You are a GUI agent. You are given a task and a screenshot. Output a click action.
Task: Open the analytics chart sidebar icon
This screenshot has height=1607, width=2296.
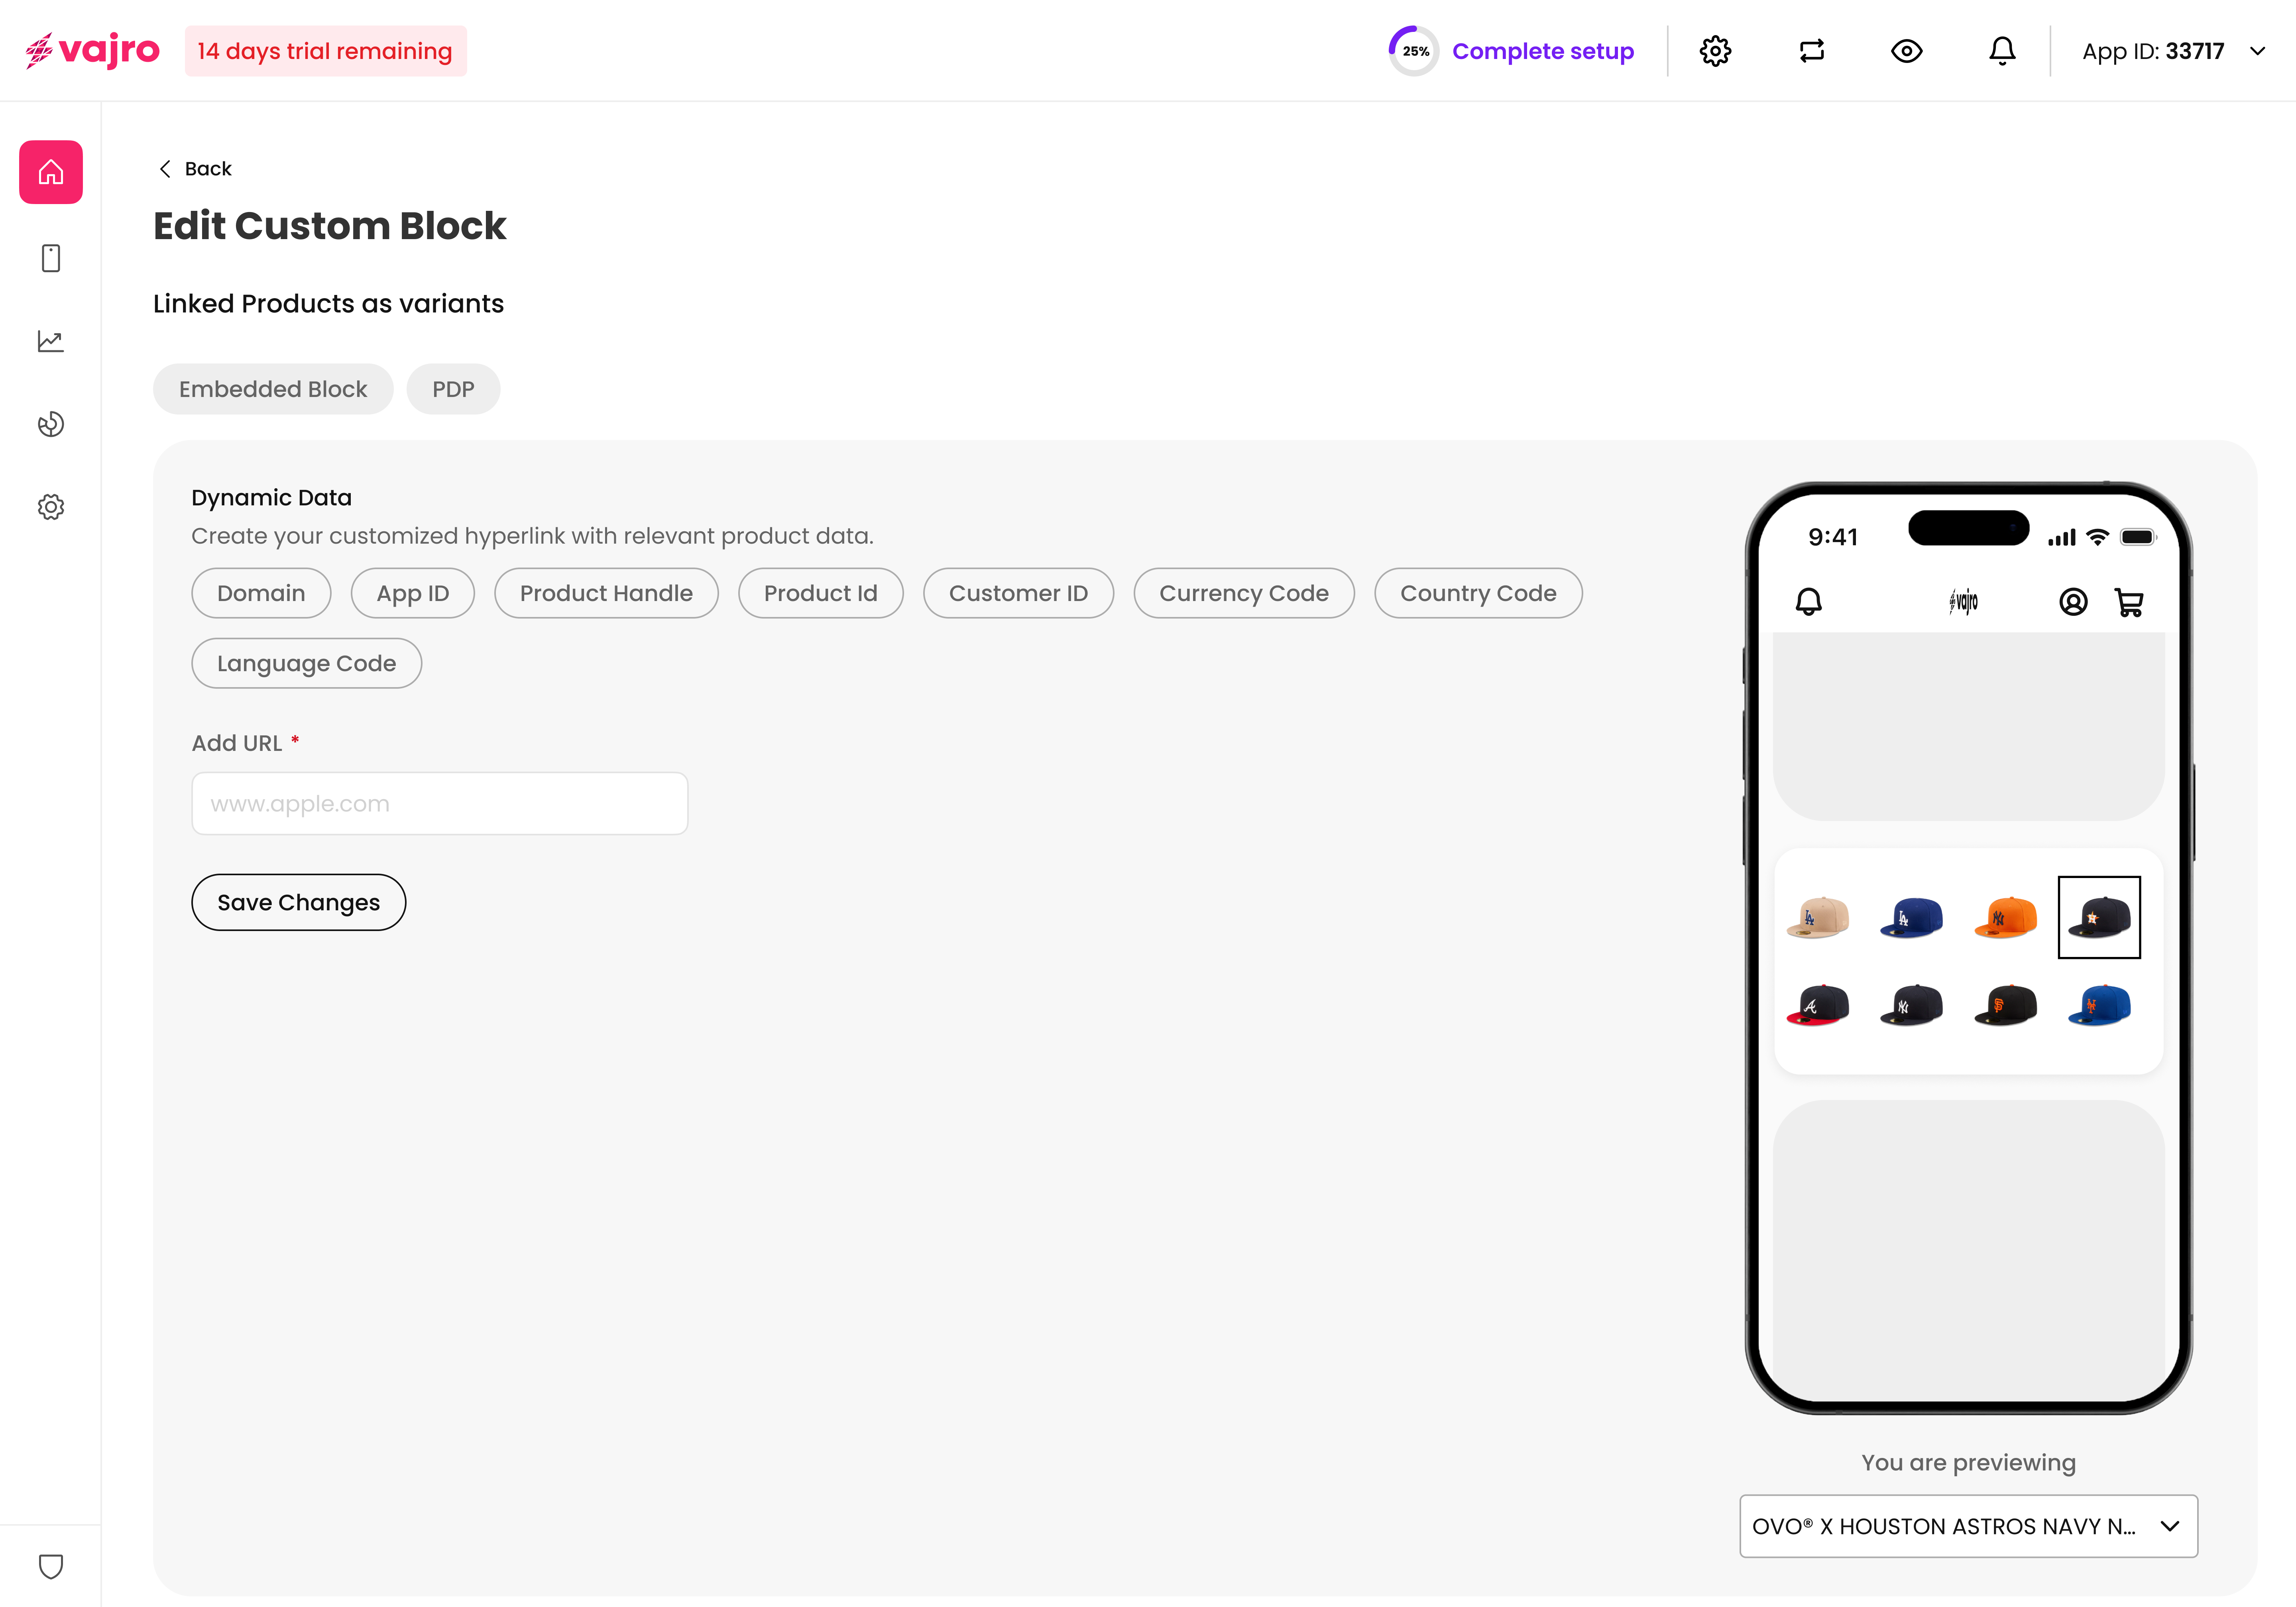point(51,341)
